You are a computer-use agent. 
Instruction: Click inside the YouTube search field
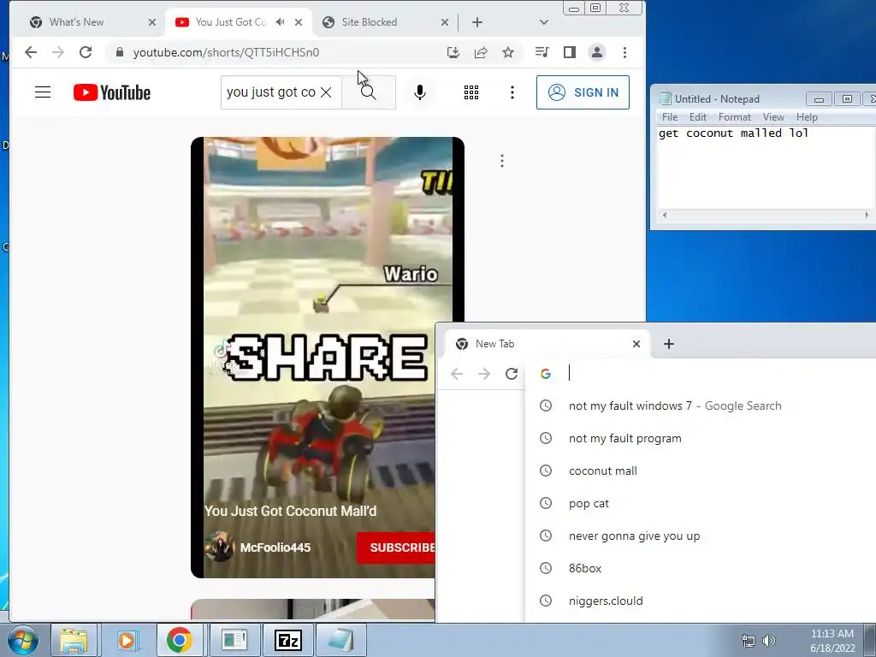click(x=271, y=92)
